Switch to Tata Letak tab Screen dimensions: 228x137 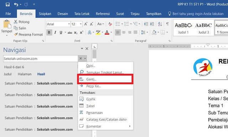82,14
